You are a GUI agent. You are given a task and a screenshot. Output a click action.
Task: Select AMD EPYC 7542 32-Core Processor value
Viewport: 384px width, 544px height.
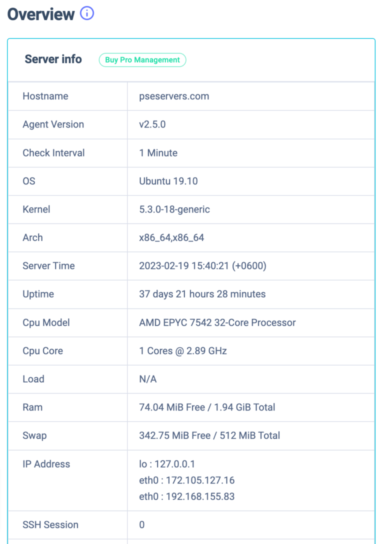pyautogui.click(x=217, y=322)
